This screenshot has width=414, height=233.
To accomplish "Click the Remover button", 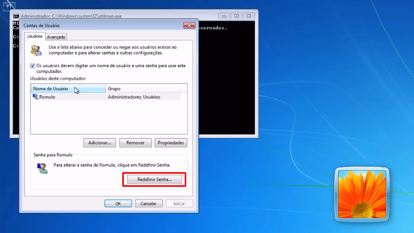I will click(x=135, y=143).
